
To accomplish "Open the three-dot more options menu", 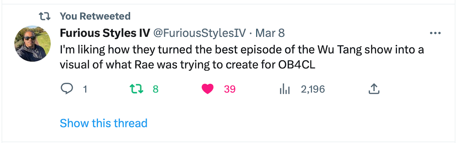I will [x=435, y=33].
